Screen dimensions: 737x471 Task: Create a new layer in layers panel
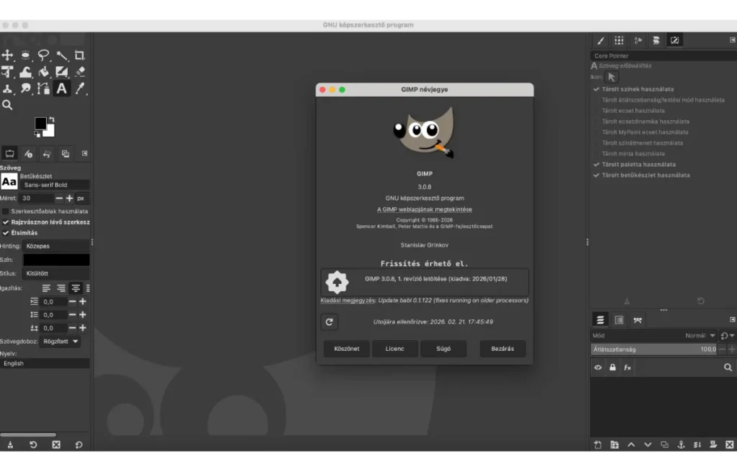coord(597,444)
